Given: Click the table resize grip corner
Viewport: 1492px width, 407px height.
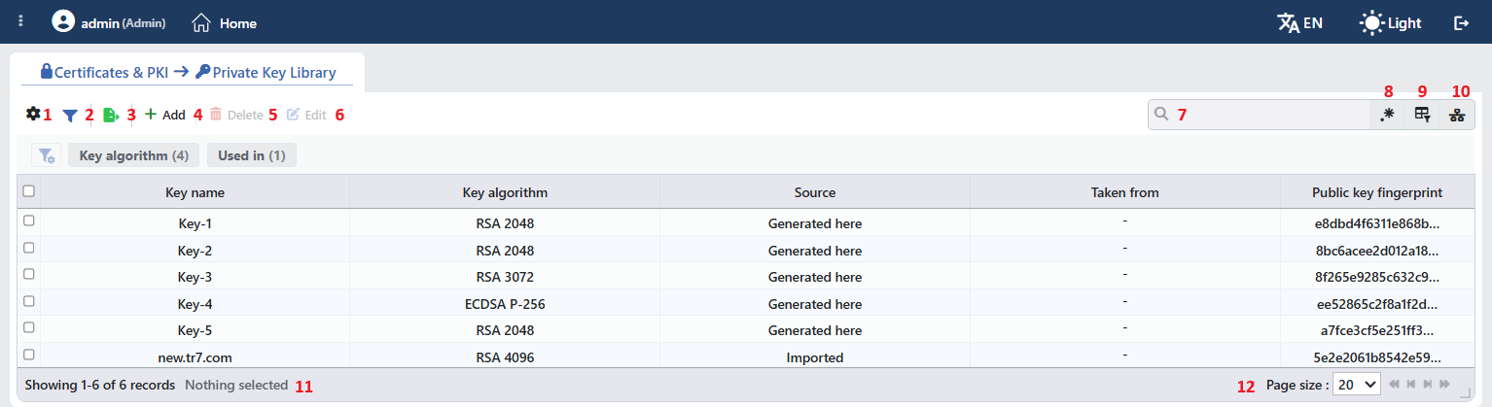Looking at the screenshot, I should pos(1465,393).
